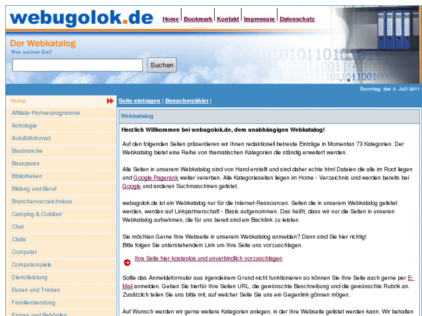Follow the Google link in the text
The height and width of the screenshot is (316, 422).
click(x=132, y=186)
